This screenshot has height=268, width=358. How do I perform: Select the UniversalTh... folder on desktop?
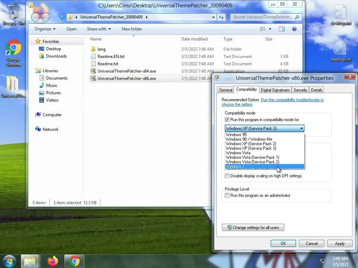[13, 87]
